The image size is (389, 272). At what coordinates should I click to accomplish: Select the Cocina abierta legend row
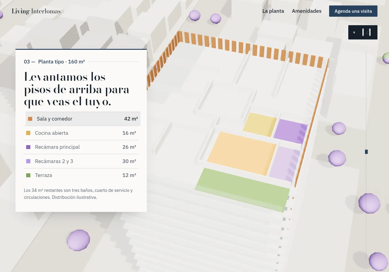pyautogui.click(x=81, y=133)
